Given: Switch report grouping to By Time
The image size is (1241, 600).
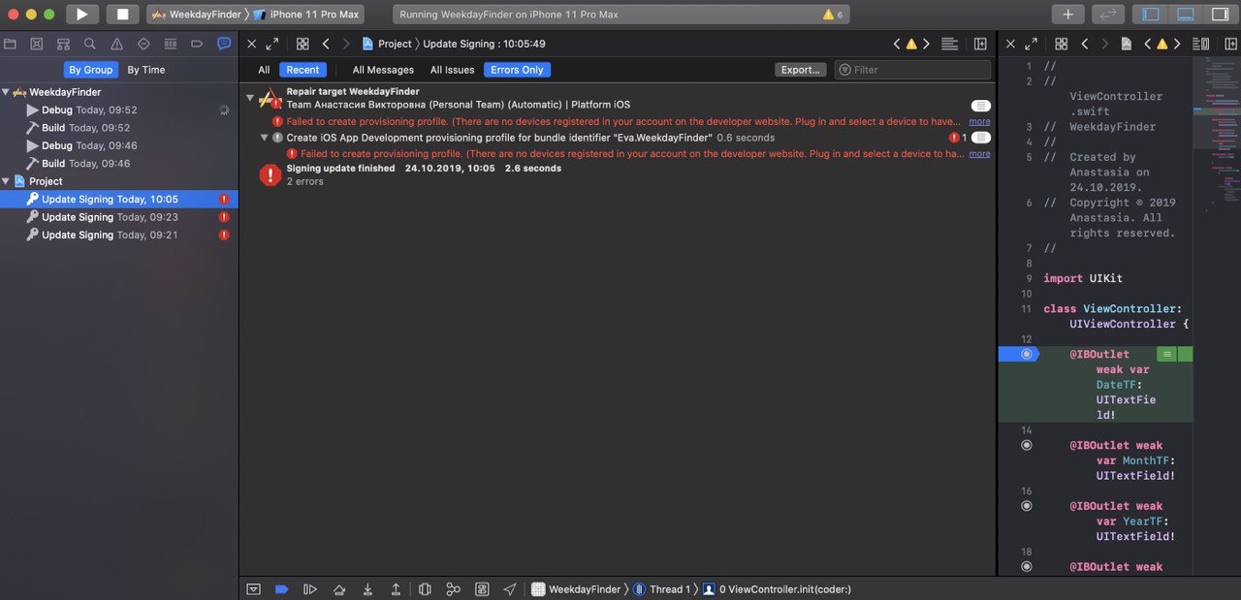Looking at the screenshot, I should point(146,70).
